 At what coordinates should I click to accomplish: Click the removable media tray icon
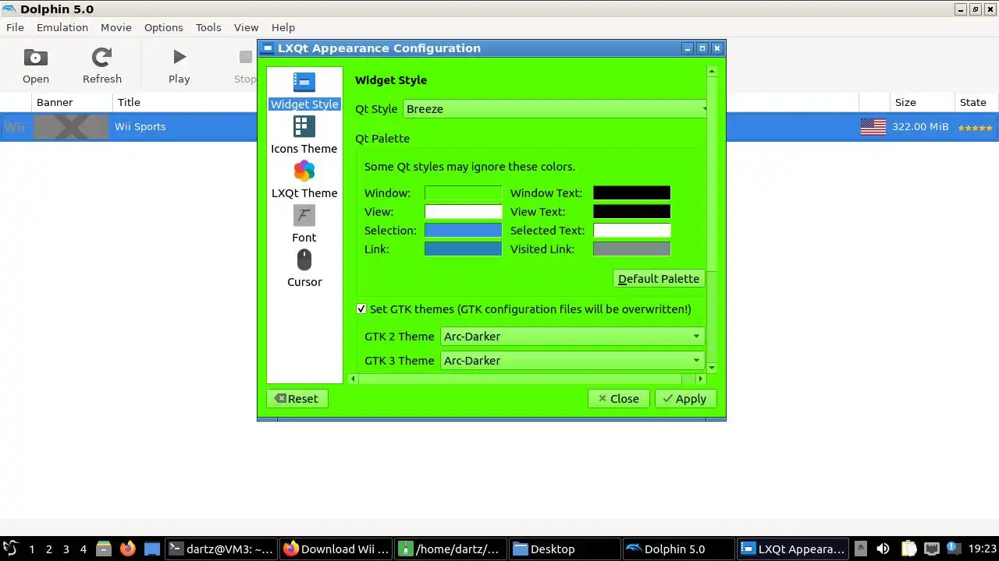[859, 549]
